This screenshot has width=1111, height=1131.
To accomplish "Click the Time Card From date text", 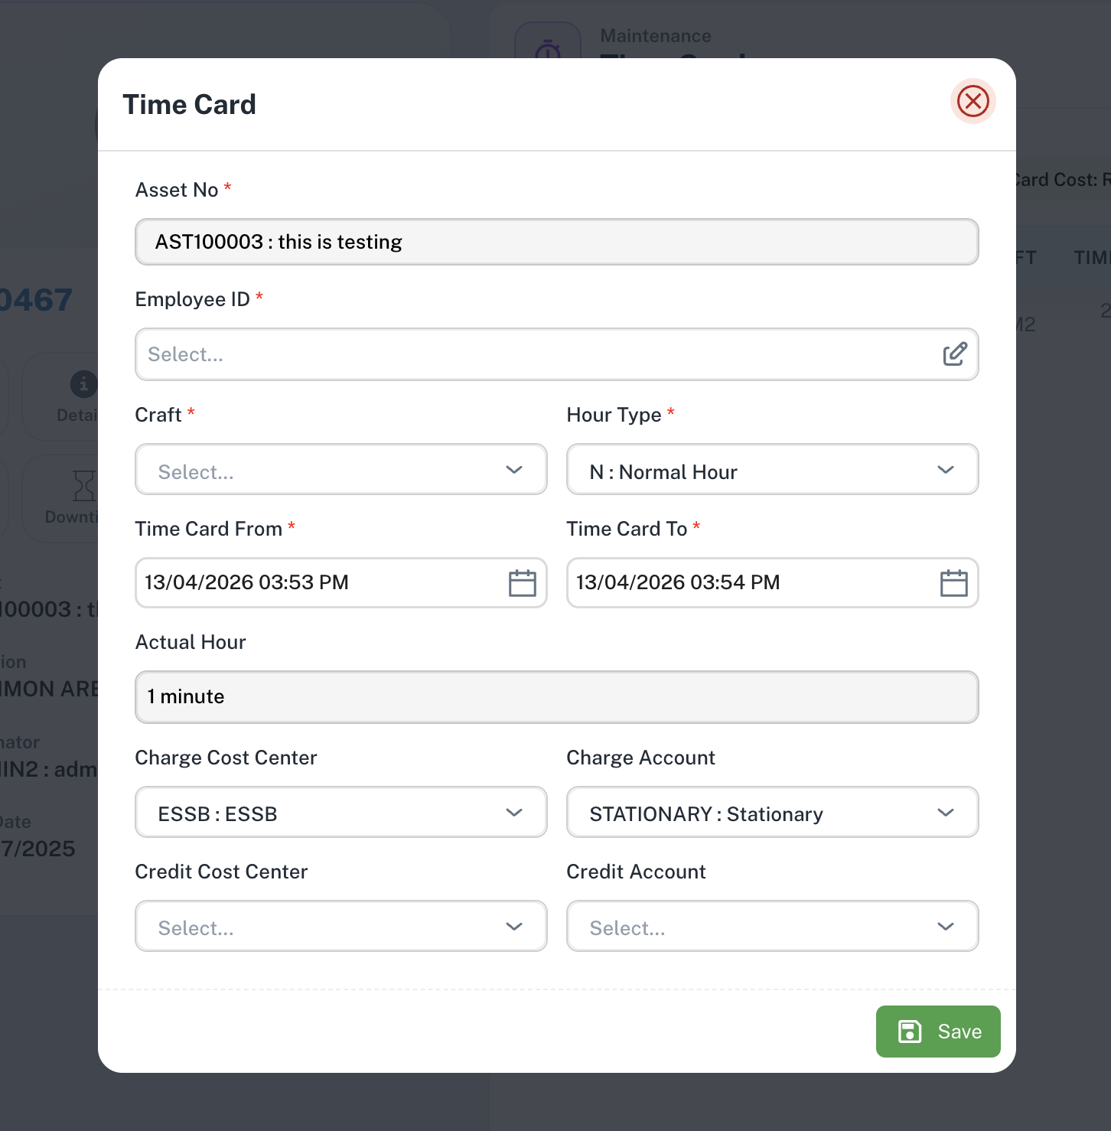I will (246, 582).
